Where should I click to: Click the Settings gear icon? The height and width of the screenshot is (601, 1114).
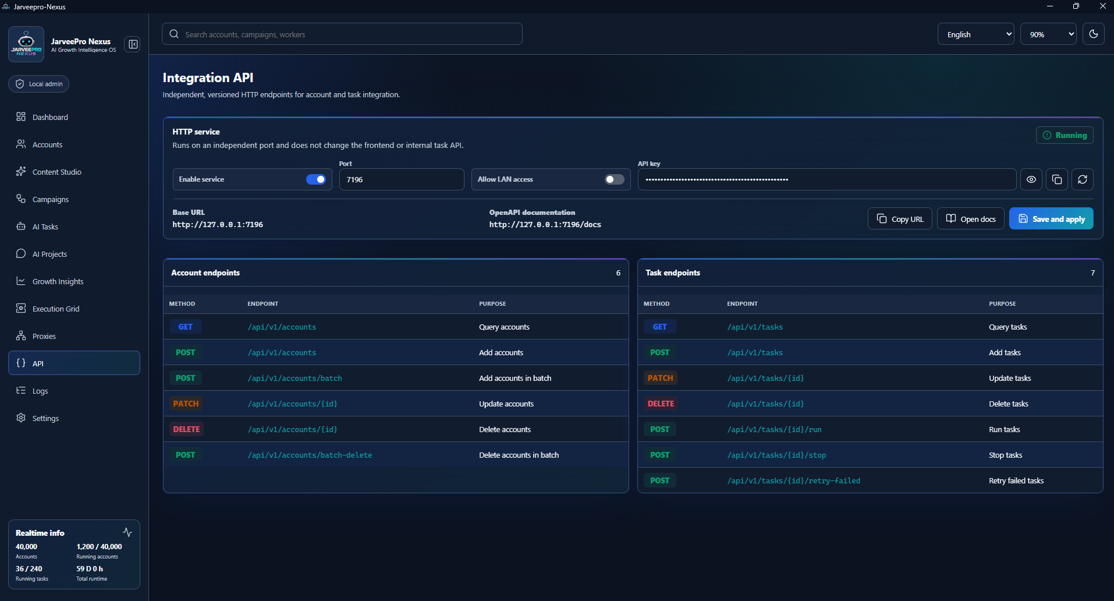(x=21, y=418)
